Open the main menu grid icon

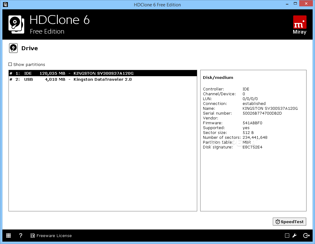(x=8, y=236)
